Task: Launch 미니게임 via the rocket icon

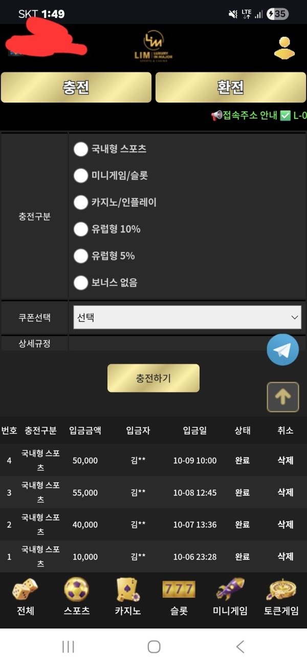Action: pos(229,593)
